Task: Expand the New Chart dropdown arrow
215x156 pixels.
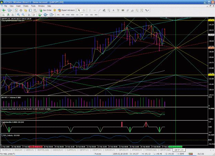Action: point(6,10)
